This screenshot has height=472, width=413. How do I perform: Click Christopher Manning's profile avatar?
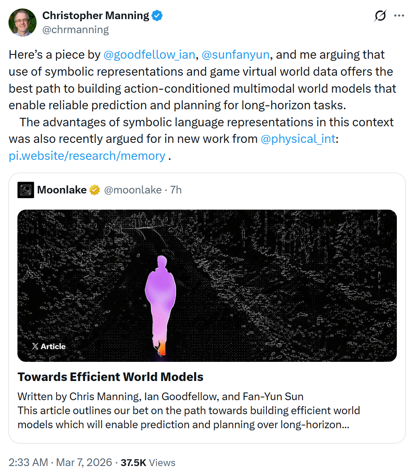tap(22, 22)
